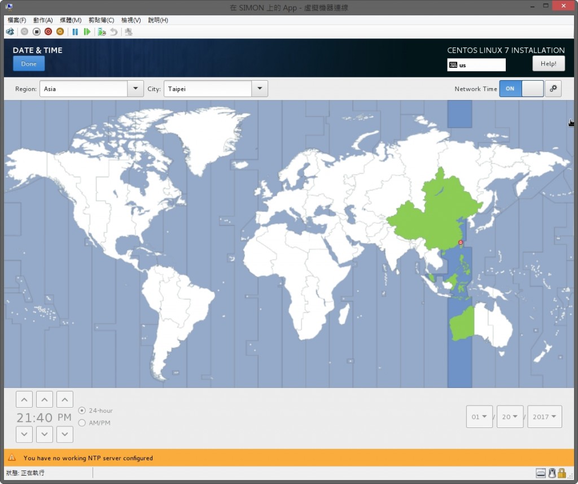The image size is (578, 484).
Task: Turn off the VM with the stop icon
Action: 37,32
